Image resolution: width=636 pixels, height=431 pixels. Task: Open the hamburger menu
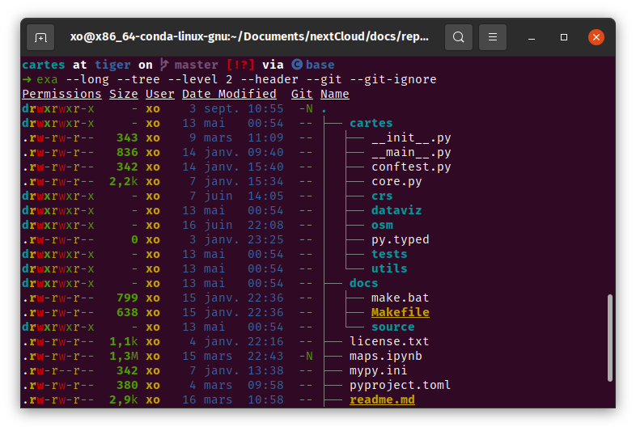click(x=493, y=37)
